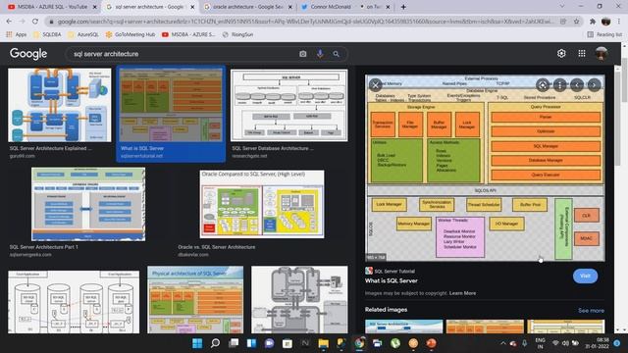Open MSDBA - AZURE S... bookmark
This screenshot has height=353, width=628.
click(188, 35)
